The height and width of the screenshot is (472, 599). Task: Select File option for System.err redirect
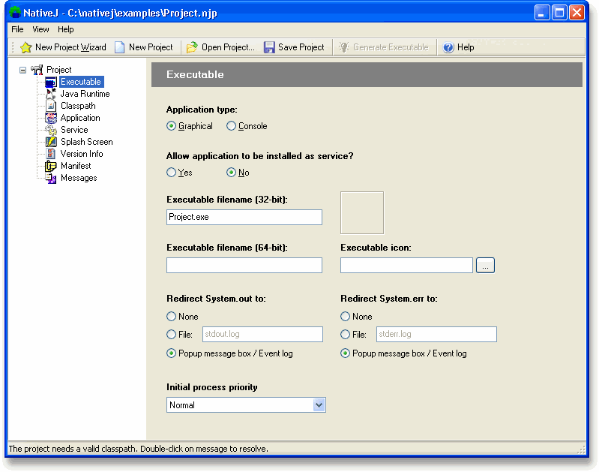(x=345, y=334)
